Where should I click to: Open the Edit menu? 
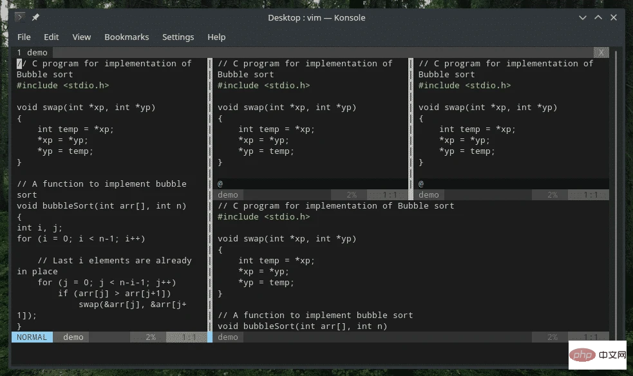(x=52, y=37)
